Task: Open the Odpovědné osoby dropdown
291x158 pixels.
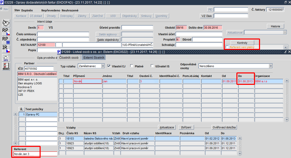Action: [x=271, y=66]
